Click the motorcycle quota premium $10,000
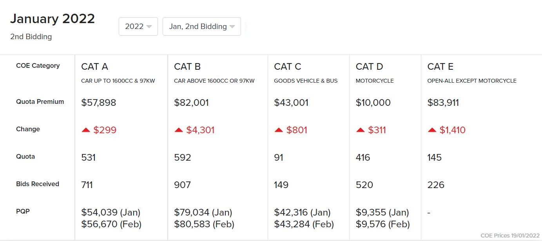Screen dimensions: 542x241 pos(373,103)
